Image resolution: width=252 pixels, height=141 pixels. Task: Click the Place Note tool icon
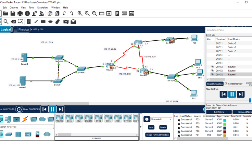29,22
